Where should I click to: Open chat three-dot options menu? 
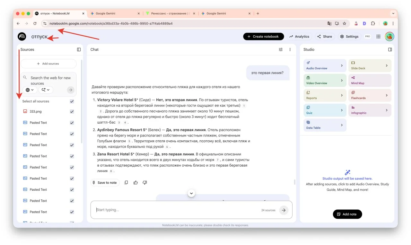(x=290, y=49)
